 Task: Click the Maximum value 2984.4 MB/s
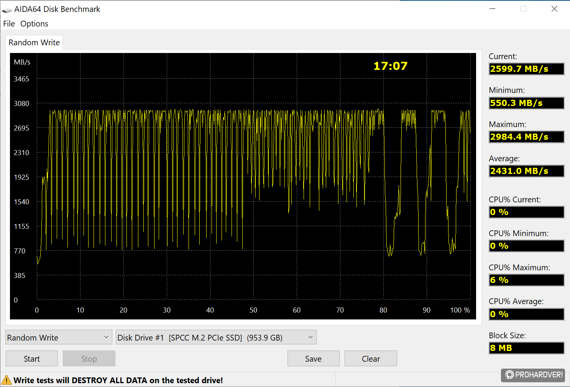click(x=527, y=137)
